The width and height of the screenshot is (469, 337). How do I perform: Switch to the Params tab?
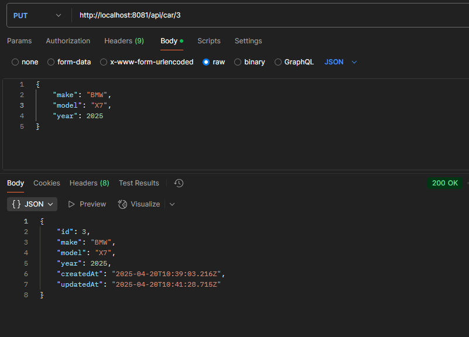pos(19,41)
